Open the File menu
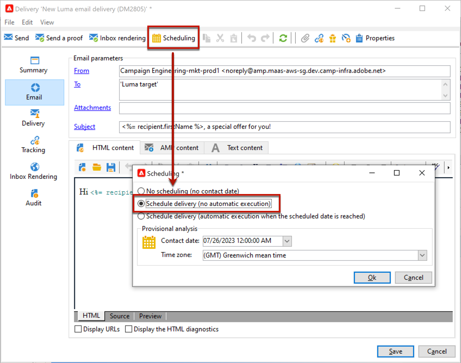 9,22
